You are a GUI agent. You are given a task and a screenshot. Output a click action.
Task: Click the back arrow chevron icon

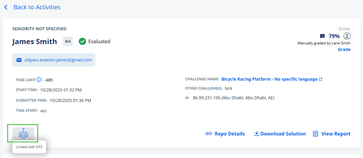6,7
